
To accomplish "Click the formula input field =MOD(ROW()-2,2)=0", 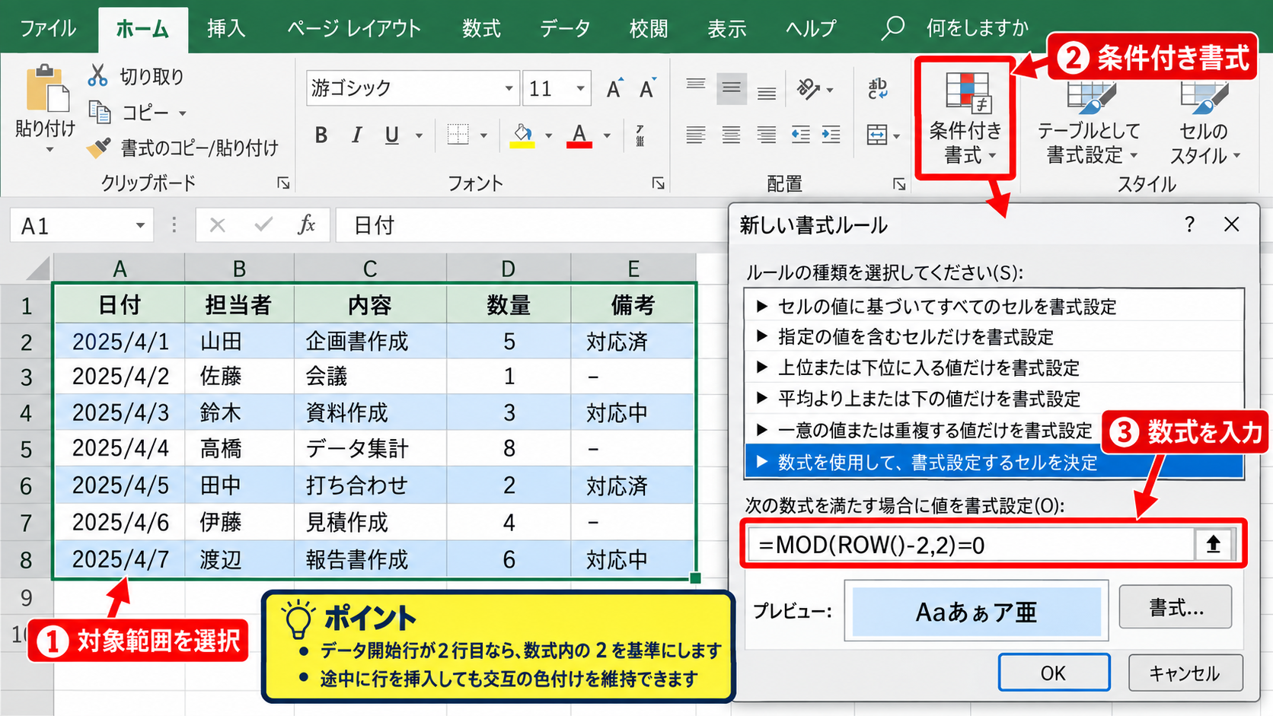I will [x=970, y=545].
